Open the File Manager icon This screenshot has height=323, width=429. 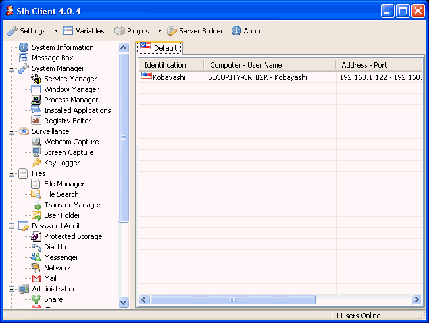coord(36,184)
